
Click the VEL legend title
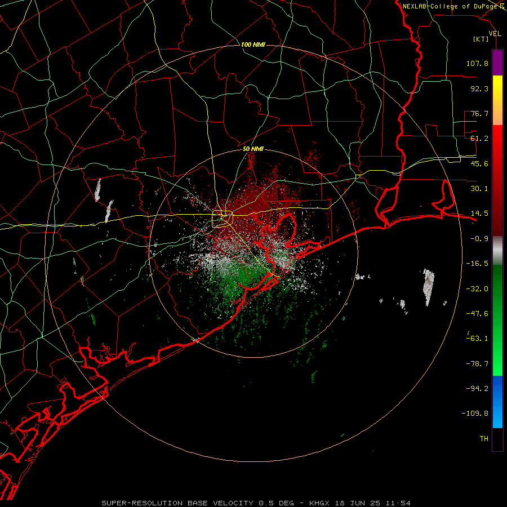(495, 34)
